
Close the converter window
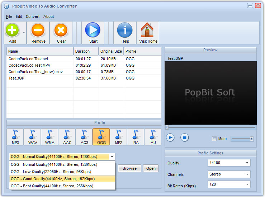tap(258, 6)
